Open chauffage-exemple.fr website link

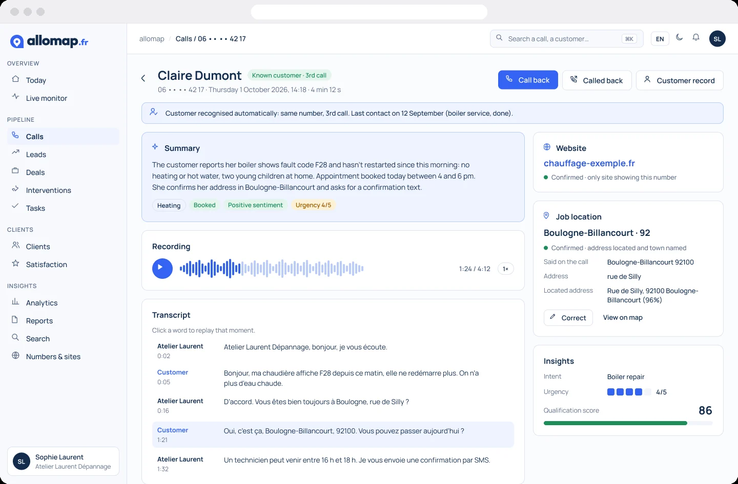[589, 163]
